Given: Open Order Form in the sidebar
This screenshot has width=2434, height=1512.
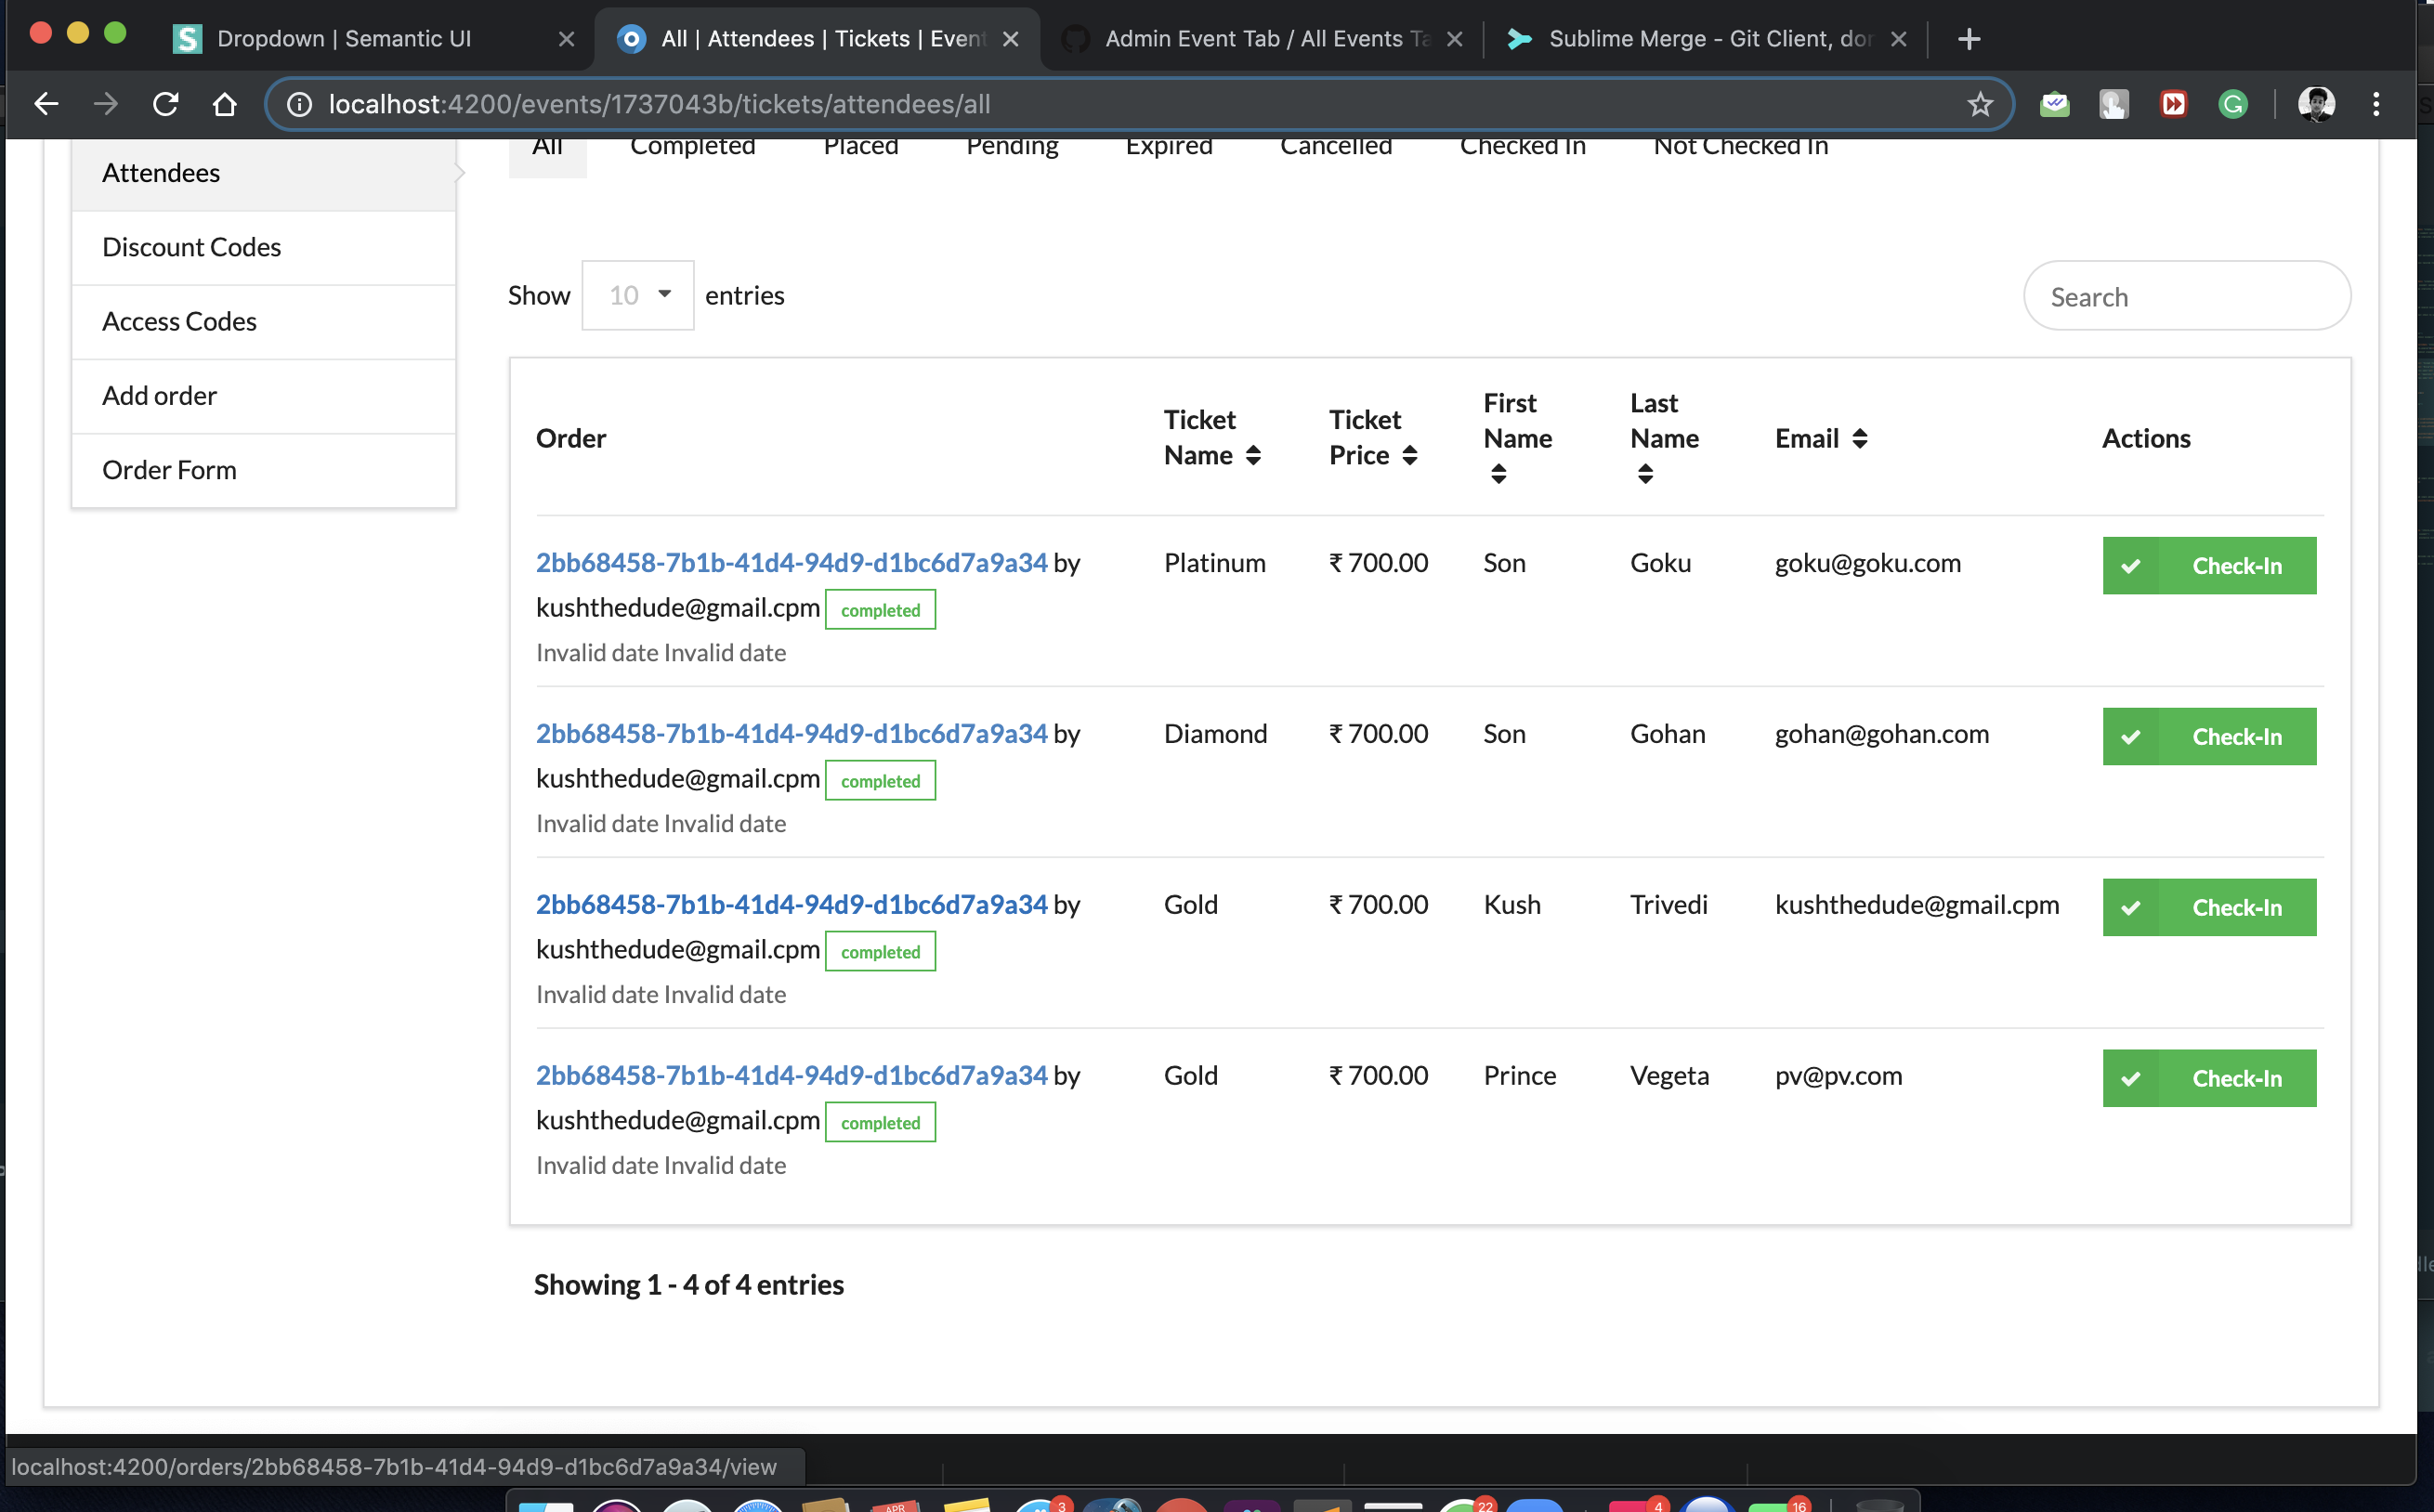Looking at the screenshot, I should tap(264, 469).
